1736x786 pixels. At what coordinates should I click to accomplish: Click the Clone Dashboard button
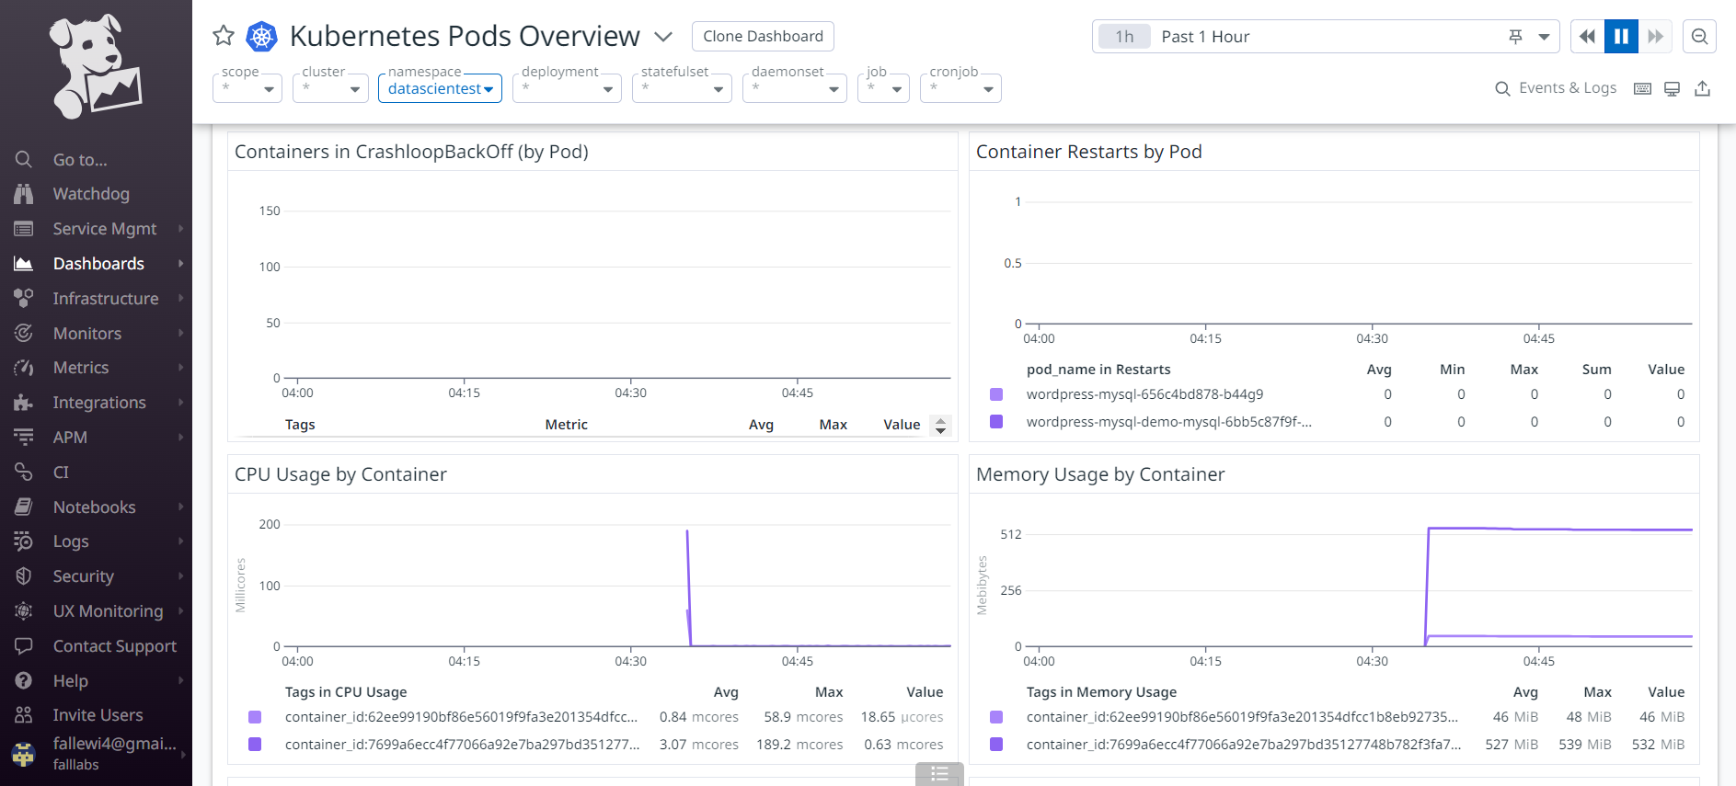pyautogui.click(x=763, y=36)
